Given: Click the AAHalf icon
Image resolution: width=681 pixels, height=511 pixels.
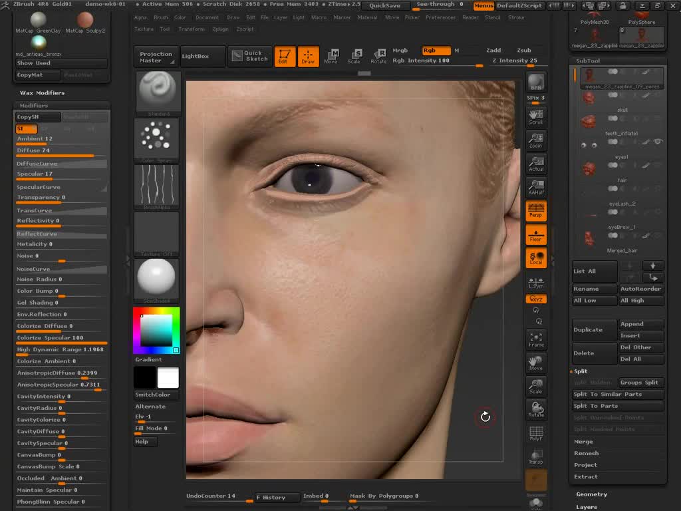Looking at the screenshot, I should [536, 187].
